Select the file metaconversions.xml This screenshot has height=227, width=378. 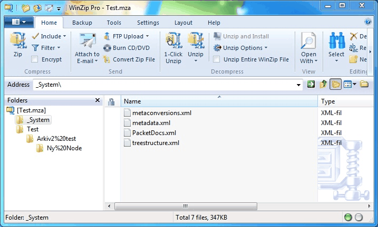pyautogui.click(x=162, y=113)
